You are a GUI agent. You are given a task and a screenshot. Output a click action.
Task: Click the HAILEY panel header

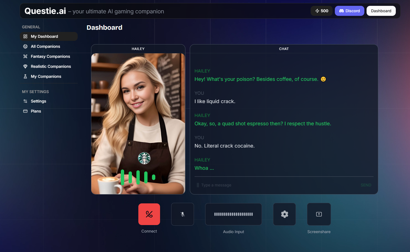click(138, 49)
